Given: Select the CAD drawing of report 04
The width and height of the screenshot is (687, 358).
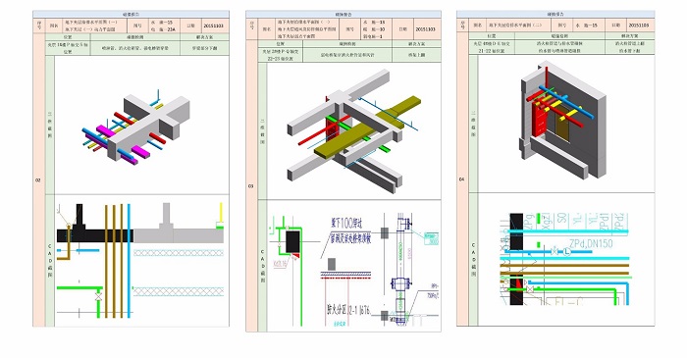Looking at the screenshot, I should [564, 259].
